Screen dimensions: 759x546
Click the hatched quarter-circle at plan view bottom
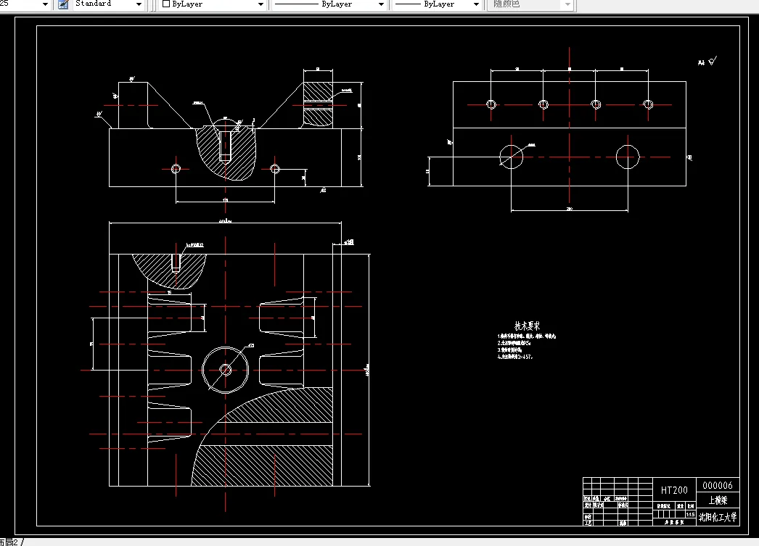coord(264,438)
